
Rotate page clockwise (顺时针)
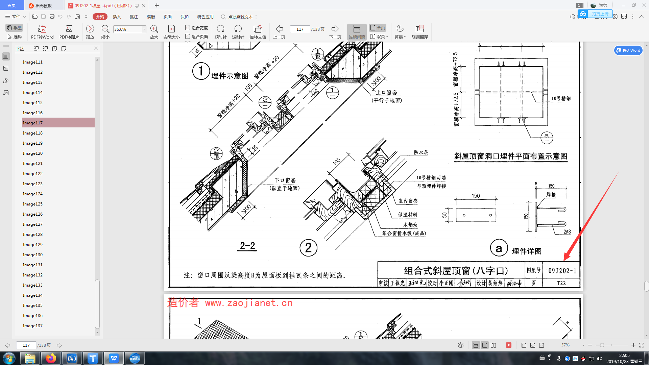[220, 32]
